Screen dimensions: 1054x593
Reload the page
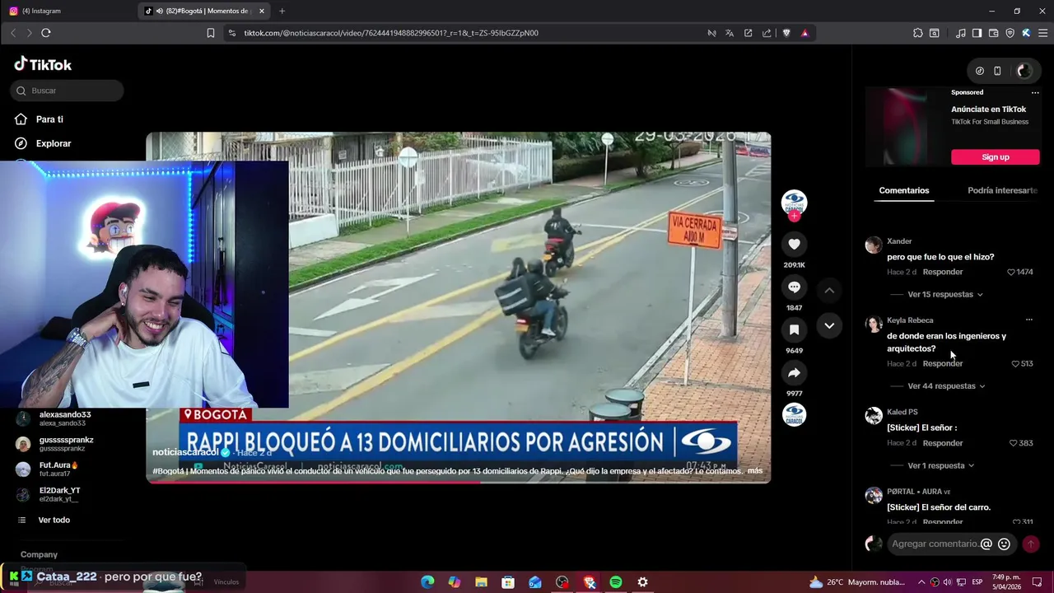(46, 33)
